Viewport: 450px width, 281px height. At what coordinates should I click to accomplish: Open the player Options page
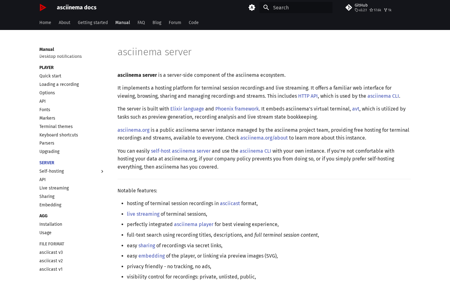47,93
